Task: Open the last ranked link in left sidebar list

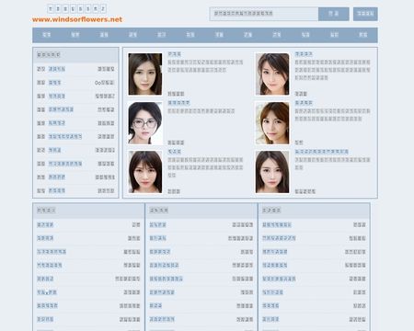Action: coord(57,190)
